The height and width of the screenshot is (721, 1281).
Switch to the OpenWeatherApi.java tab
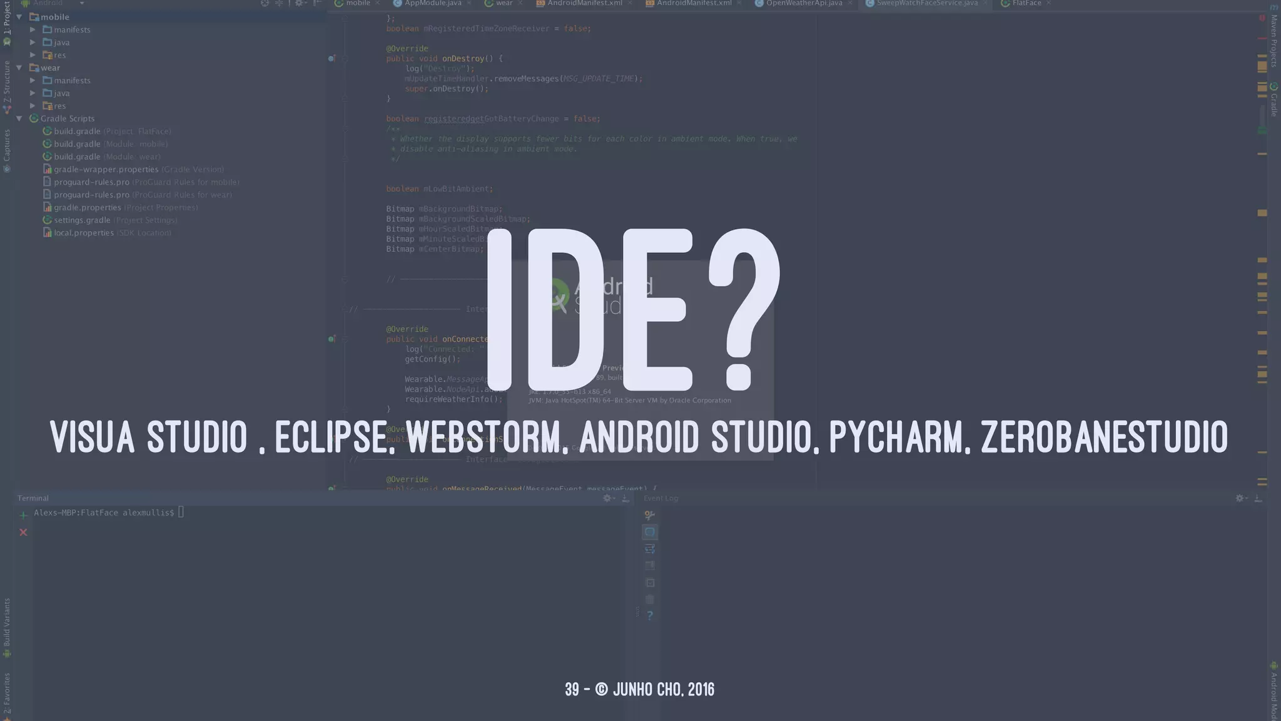tap(804, 3)
